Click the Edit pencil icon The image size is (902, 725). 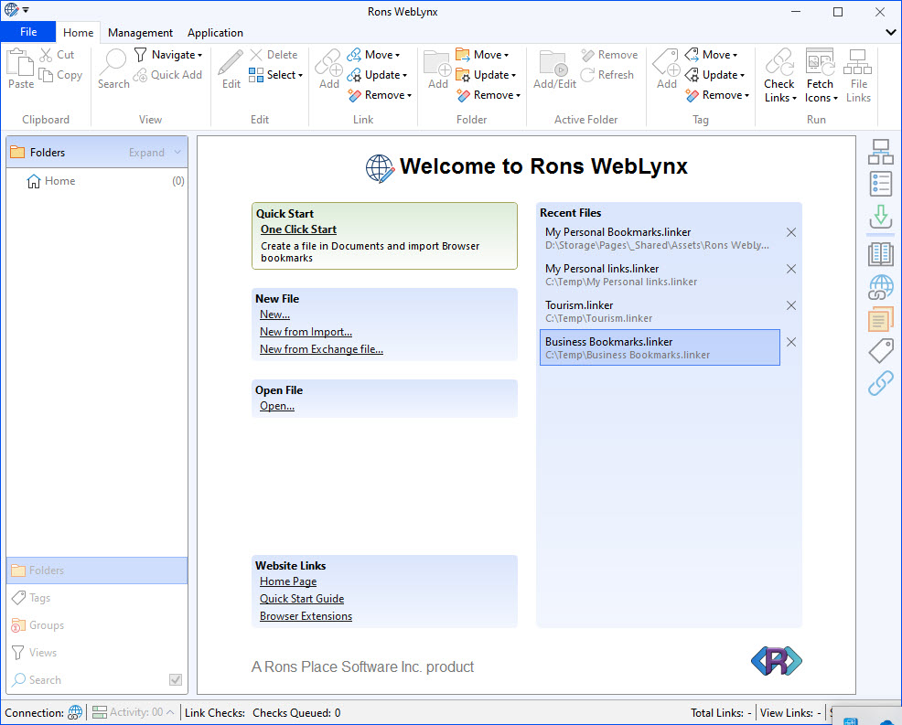231,62
